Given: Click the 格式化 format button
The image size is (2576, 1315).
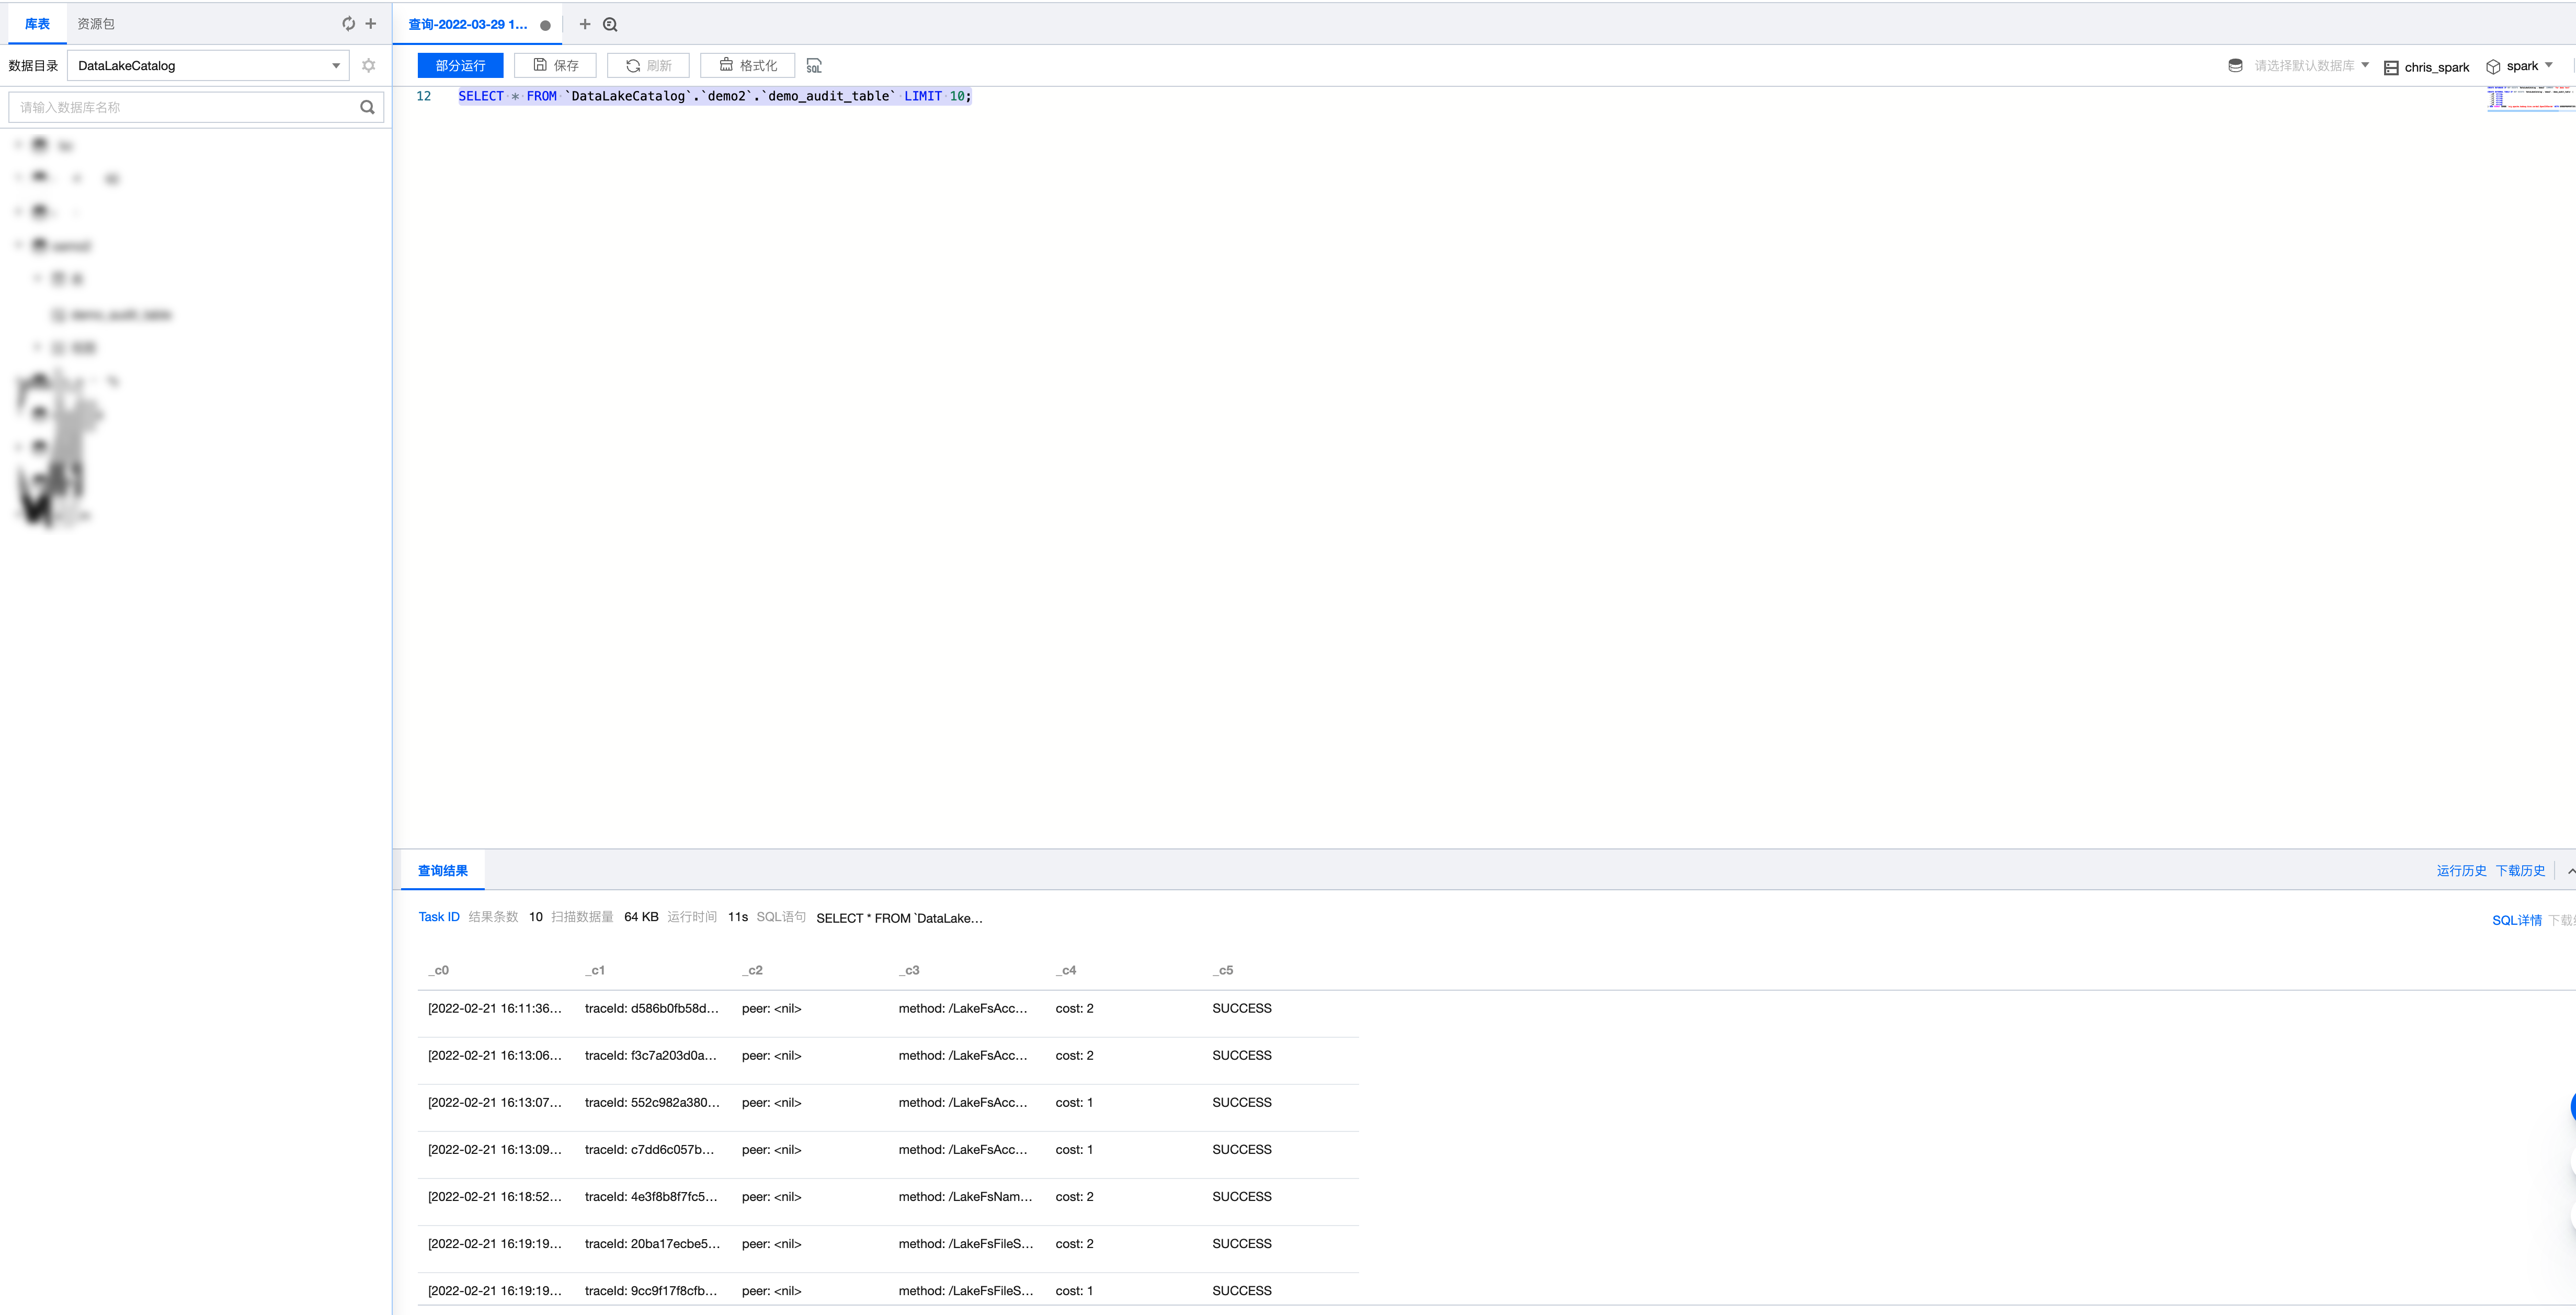Looking at the screenshot, I should tap(747, 66).
